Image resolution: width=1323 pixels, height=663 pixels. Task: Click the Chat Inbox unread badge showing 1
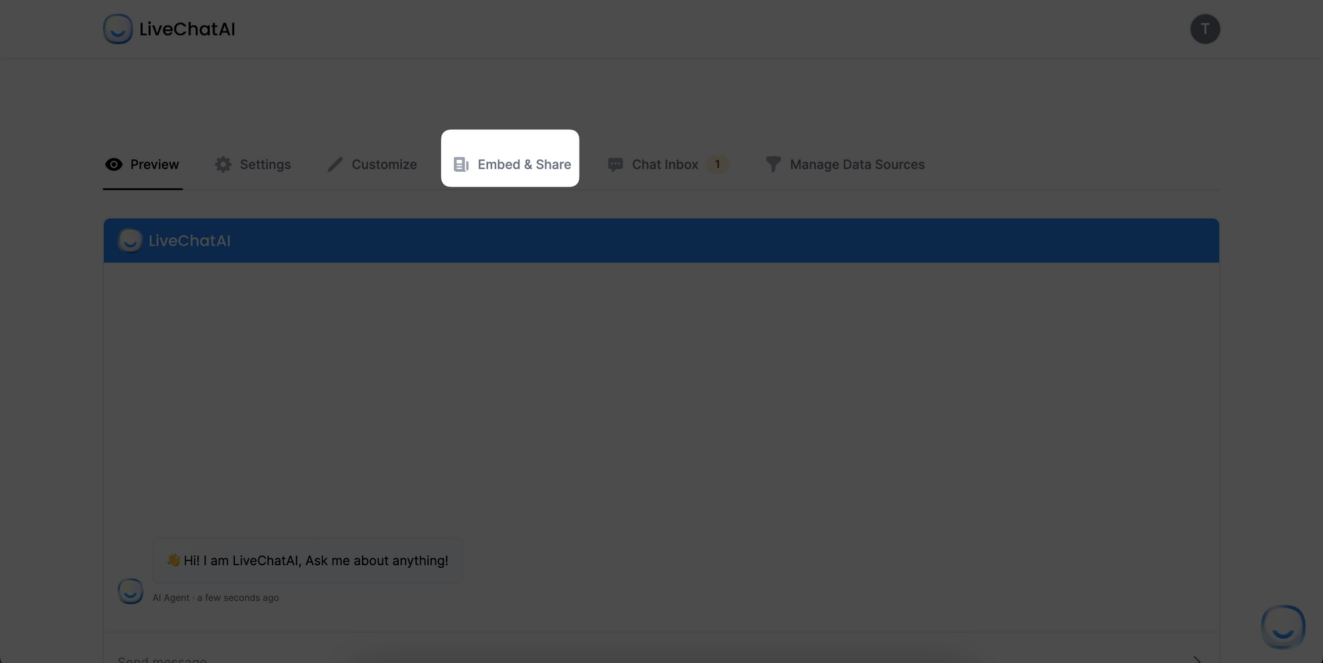(717, 164)
